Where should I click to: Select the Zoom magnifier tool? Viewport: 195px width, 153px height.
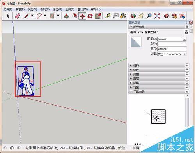click(149, 16)
